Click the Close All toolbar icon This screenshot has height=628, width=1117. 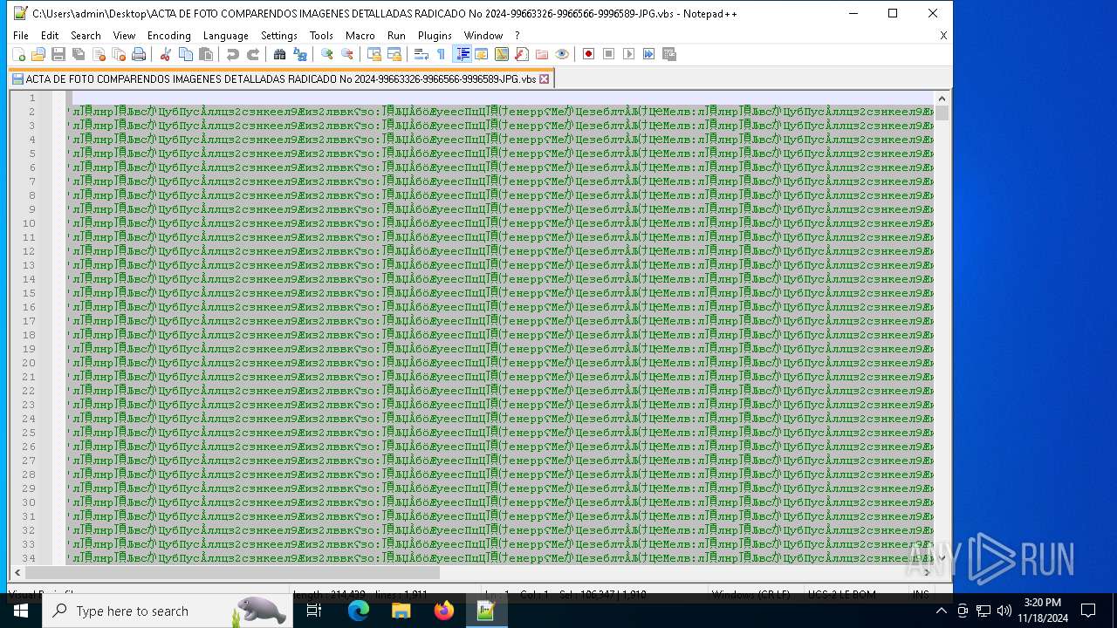119,54
